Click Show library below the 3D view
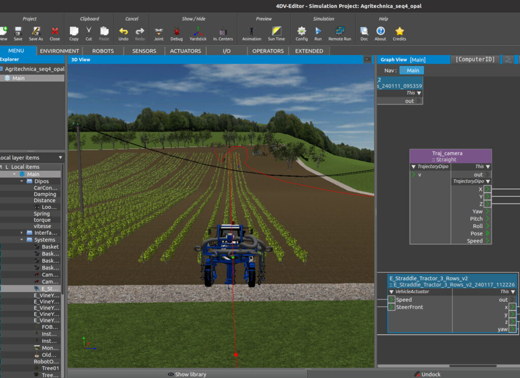This screenshot has width=520, height=378. (x=187, y=374)
